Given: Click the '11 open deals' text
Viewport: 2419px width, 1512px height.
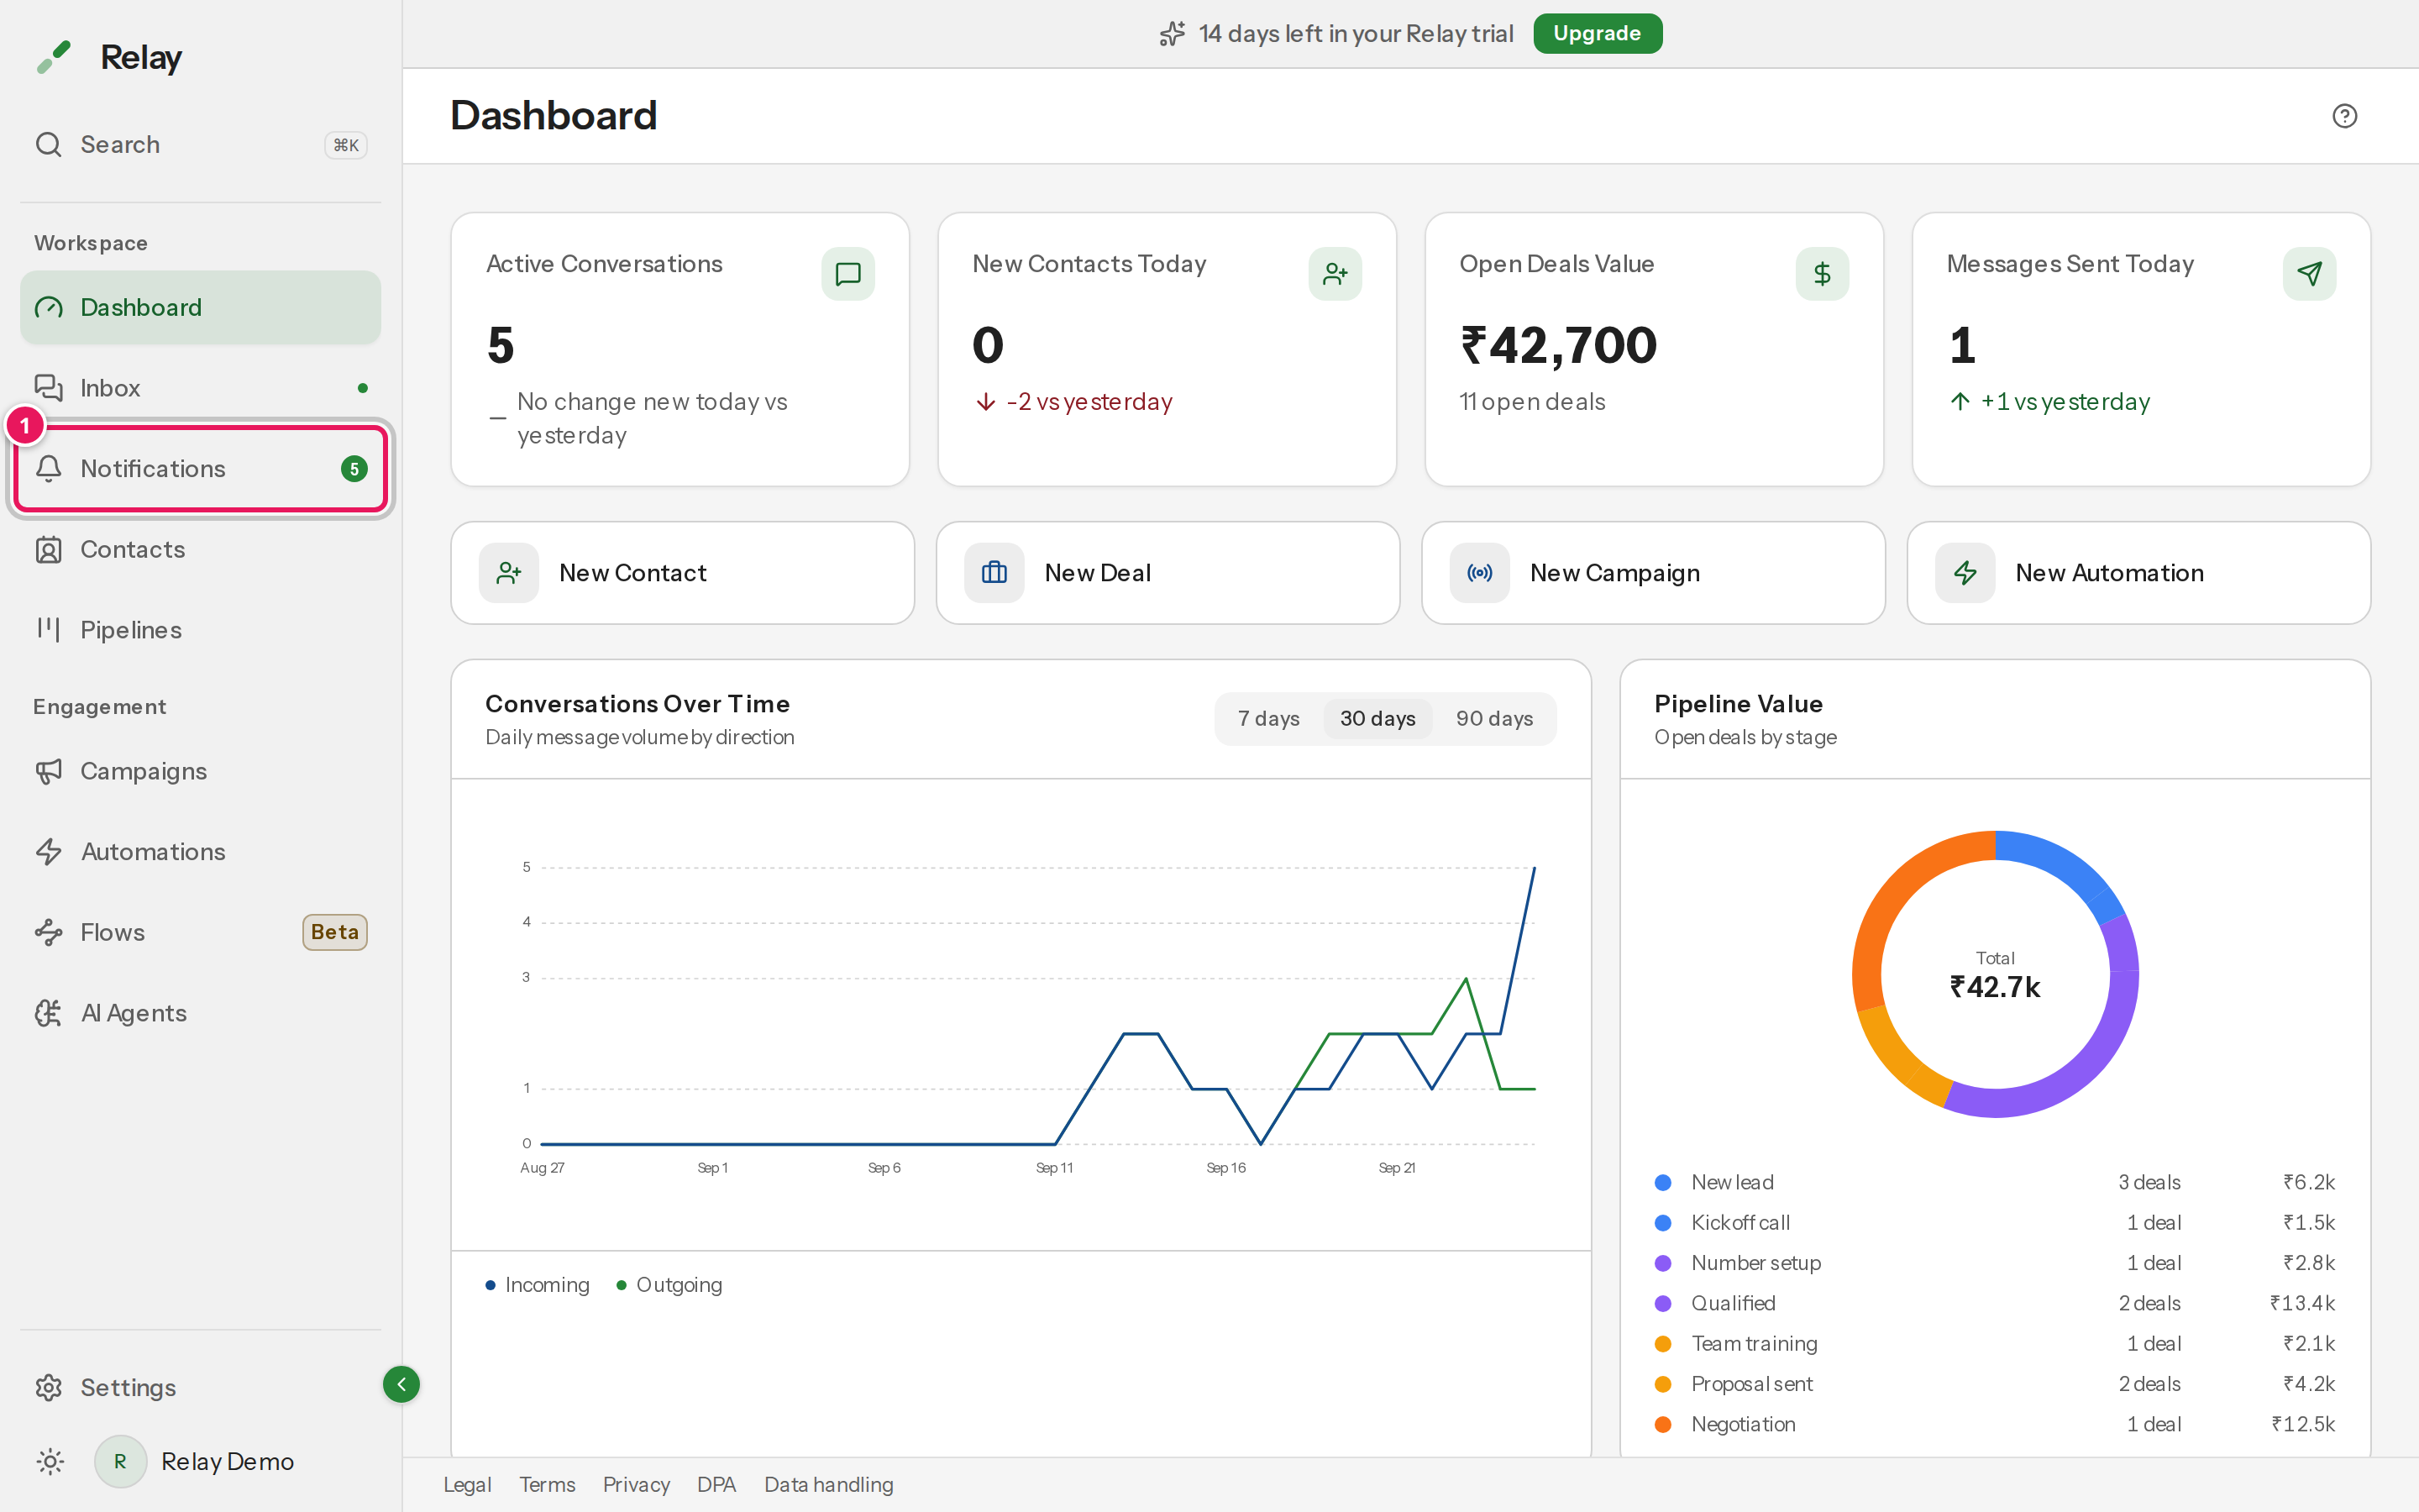Looking at the screenshot, I should (1532, 402).
